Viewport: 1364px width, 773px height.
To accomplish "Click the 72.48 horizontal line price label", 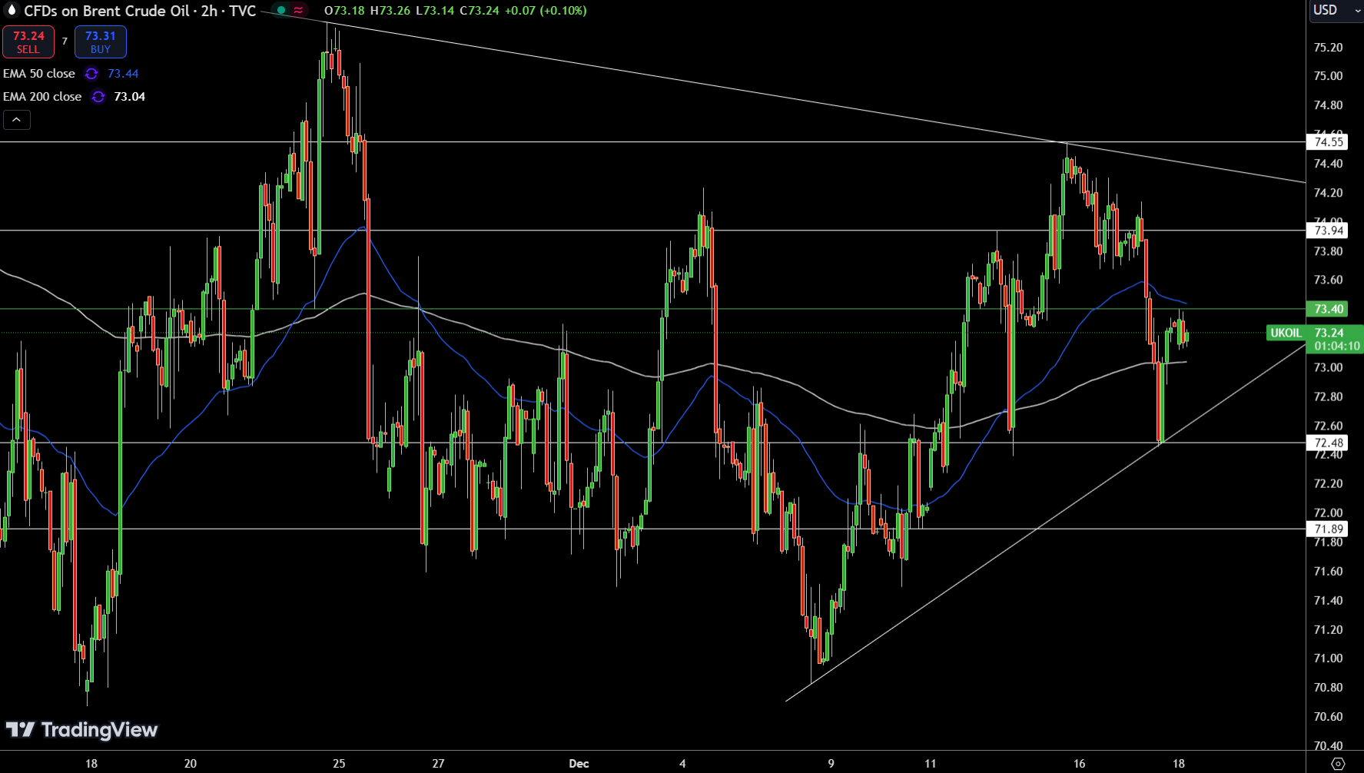I will coord(1328,443).
